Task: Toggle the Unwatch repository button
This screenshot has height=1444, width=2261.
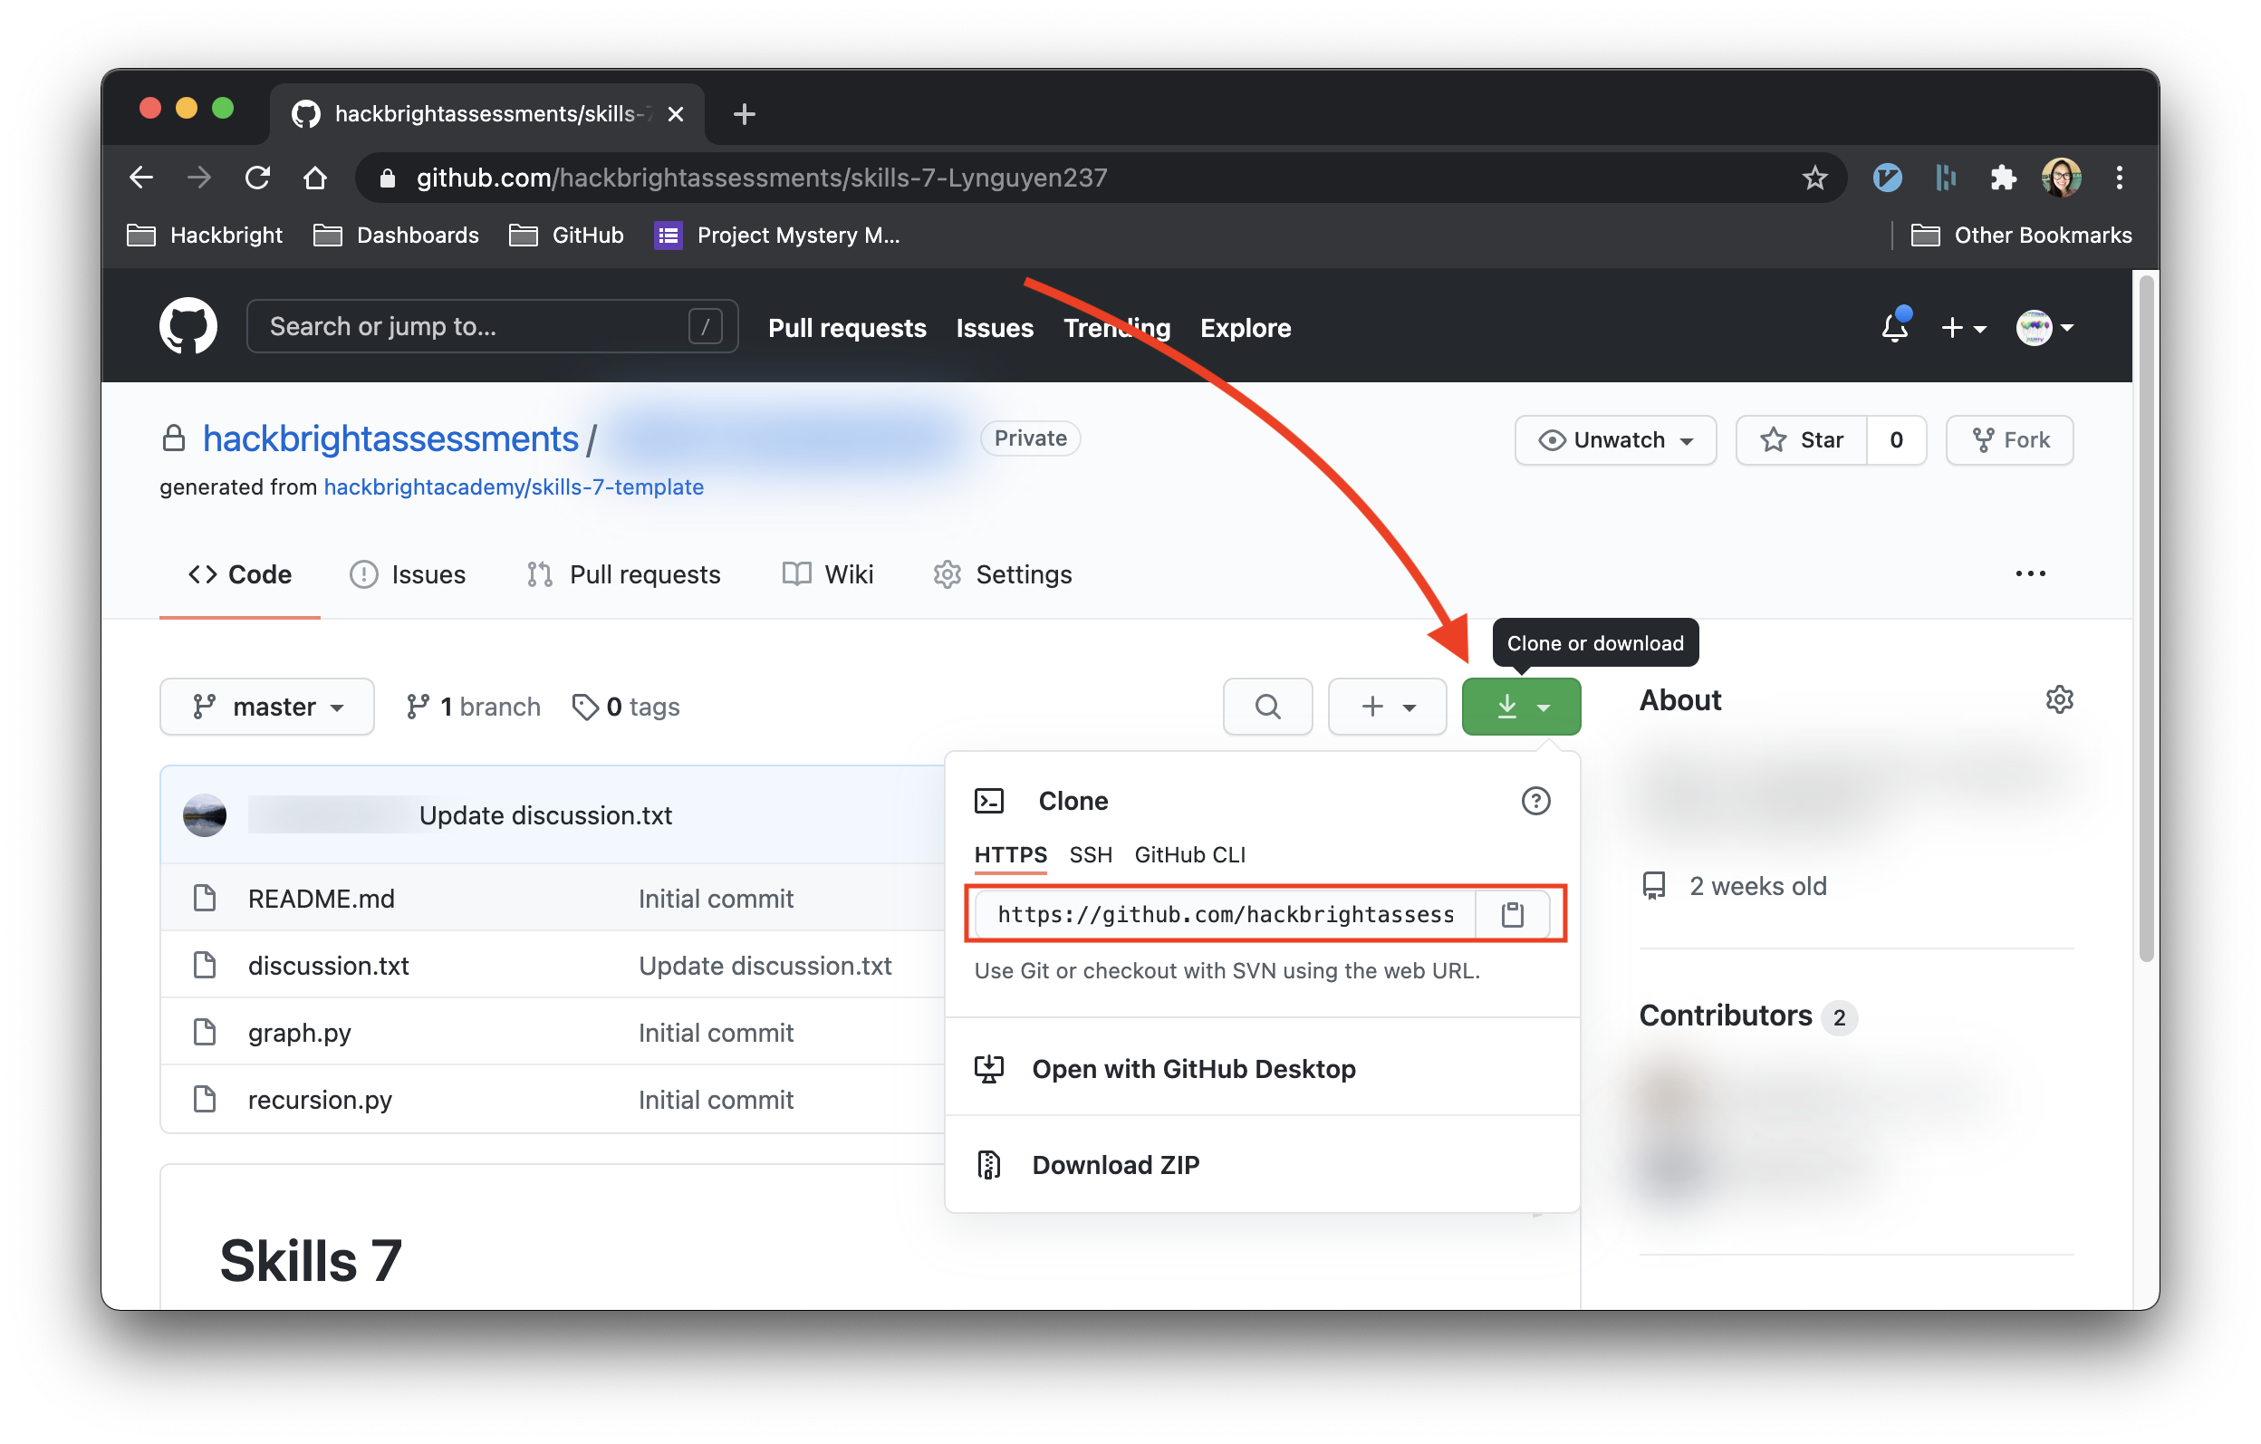Action: pos(1615,439)
